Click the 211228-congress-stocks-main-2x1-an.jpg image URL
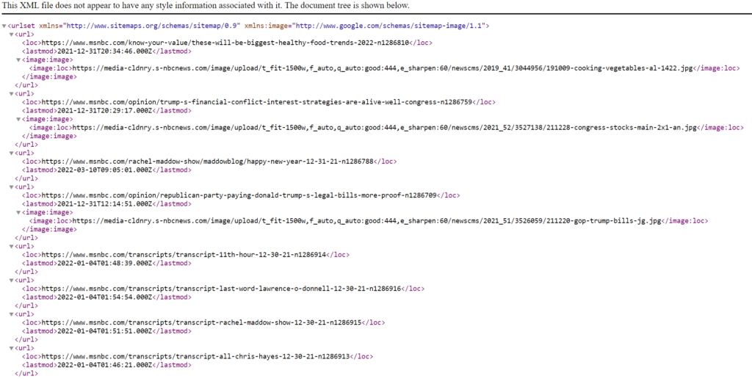Viewport: 752px width, 379px height. pyautogui.click(x=385, y=128)
